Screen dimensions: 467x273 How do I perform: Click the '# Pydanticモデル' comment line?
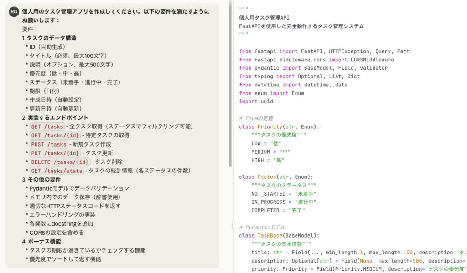[262, 227]
